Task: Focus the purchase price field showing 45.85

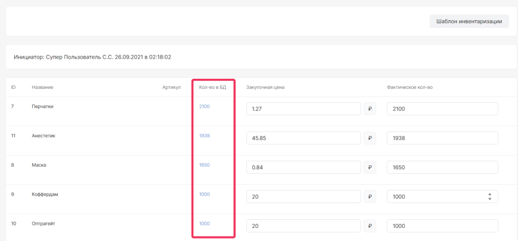Action: (x=304, y=138)
